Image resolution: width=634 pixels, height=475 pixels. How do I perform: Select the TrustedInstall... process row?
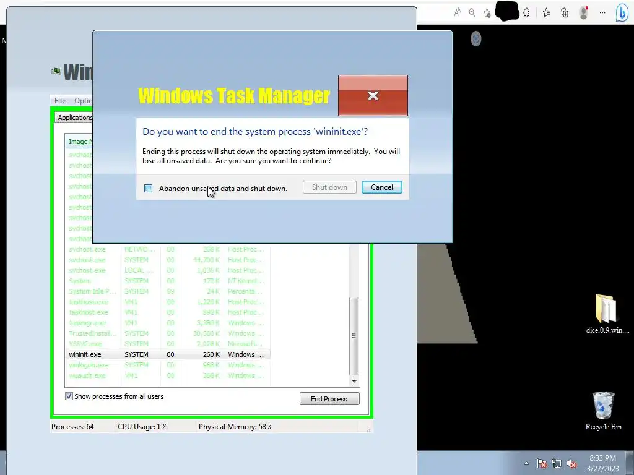point(167,333)
